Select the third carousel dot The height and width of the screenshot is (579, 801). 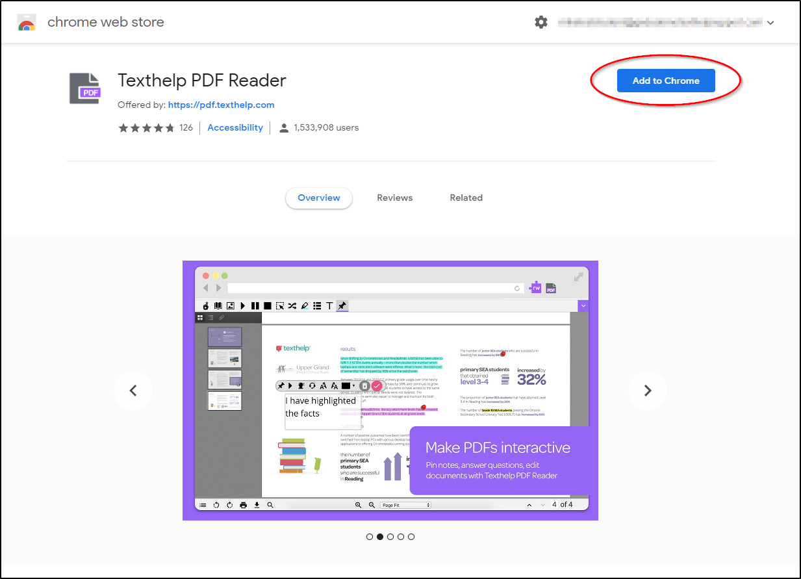point(390,537)
